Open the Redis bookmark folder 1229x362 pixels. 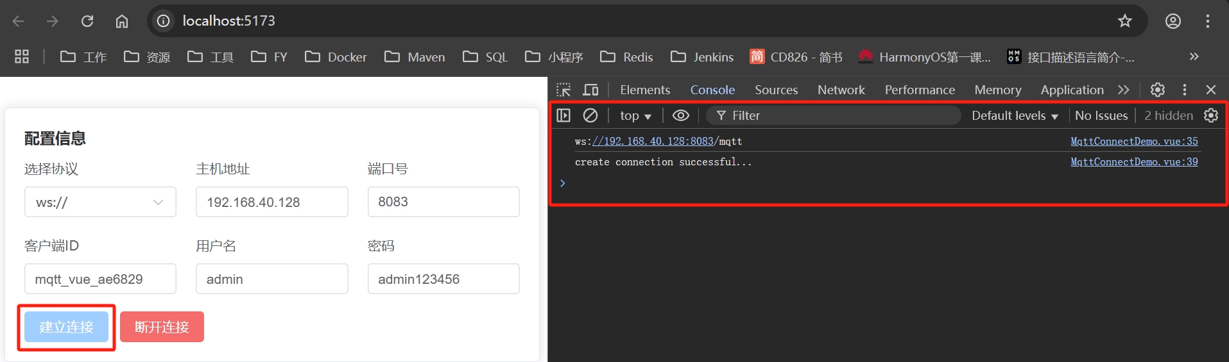coord(626,57)
